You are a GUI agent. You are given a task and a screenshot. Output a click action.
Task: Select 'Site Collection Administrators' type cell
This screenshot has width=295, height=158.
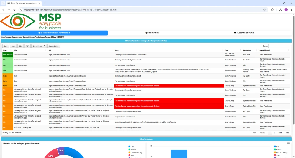233,54
